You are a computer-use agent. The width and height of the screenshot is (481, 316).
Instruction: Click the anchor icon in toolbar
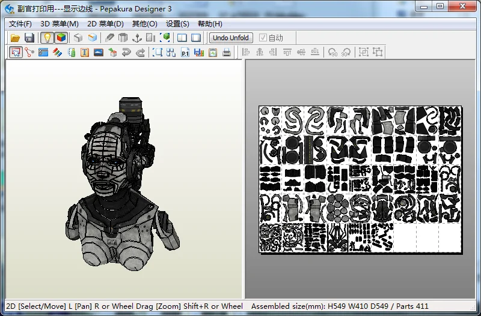(137, 38)
